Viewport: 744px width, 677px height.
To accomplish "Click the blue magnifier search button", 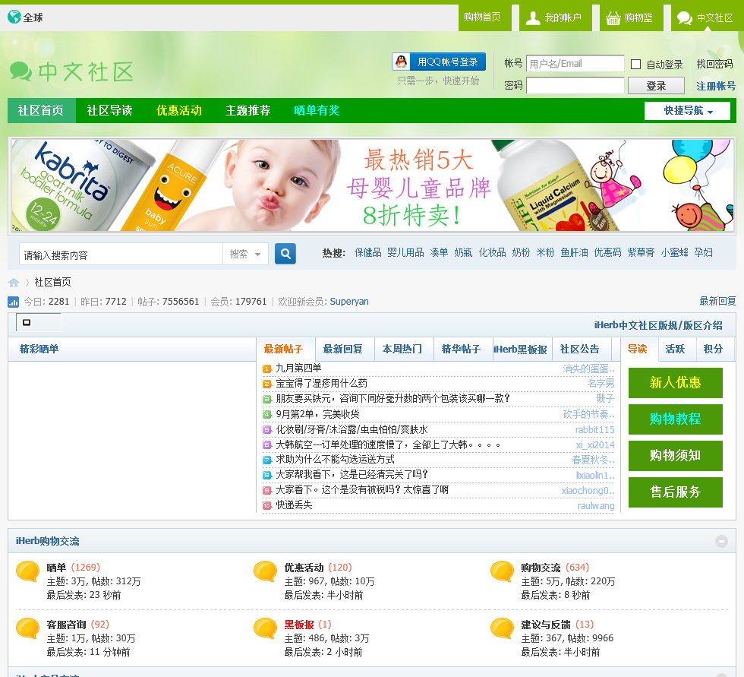I will pos(285,254).
